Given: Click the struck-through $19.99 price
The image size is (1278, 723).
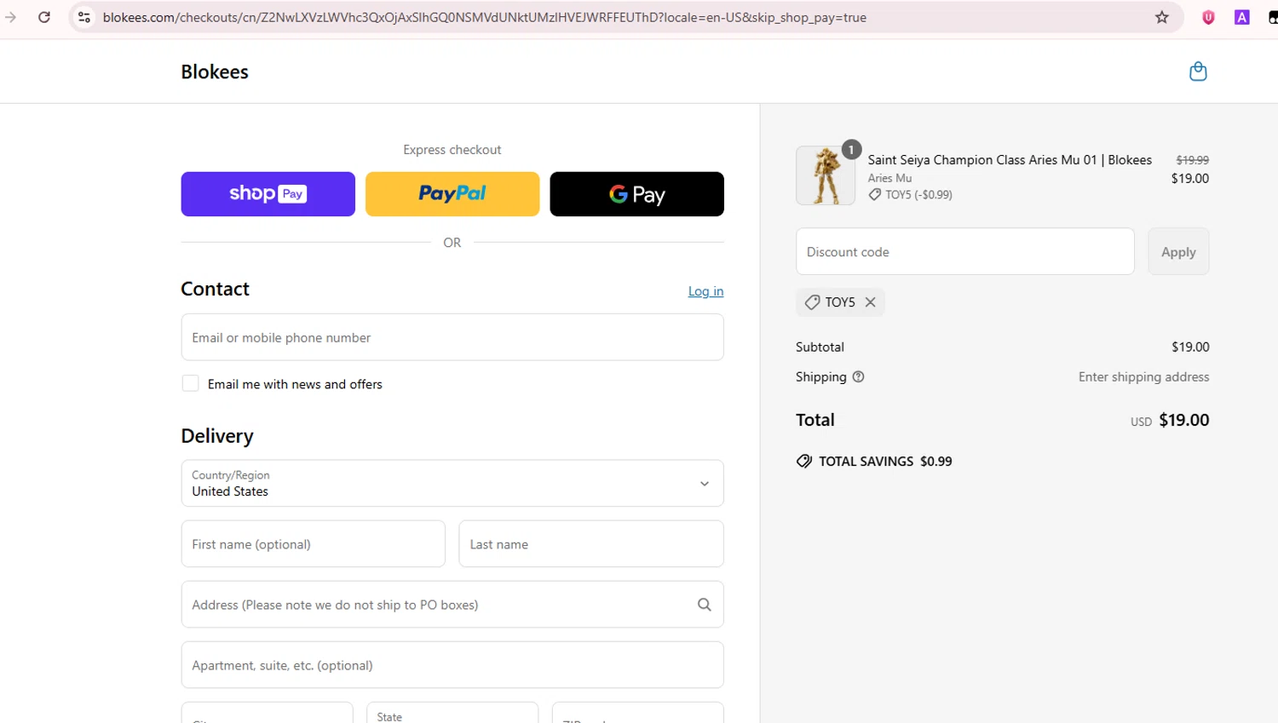Looking at the screenshot, I should (1192, 160).
